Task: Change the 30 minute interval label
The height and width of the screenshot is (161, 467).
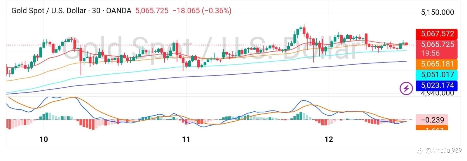Action: click(96, 11)
